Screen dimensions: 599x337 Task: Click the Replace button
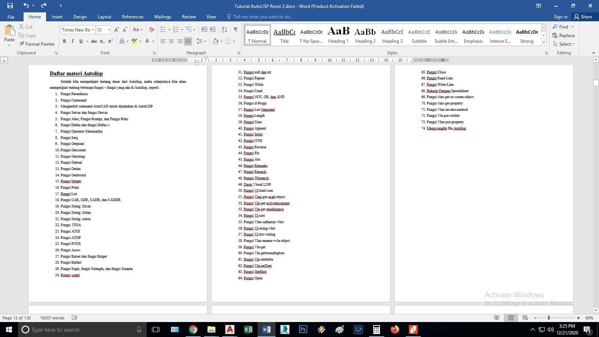563,35
